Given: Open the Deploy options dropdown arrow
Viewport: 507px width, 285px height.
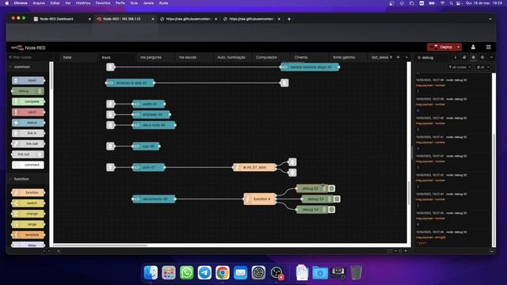Looking at the screenshot, I should click(x=458, y=47).
